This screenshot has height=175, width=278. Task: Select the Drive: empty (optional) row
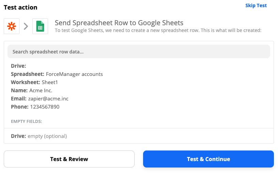pyautogui.click(x=39, y=136)
